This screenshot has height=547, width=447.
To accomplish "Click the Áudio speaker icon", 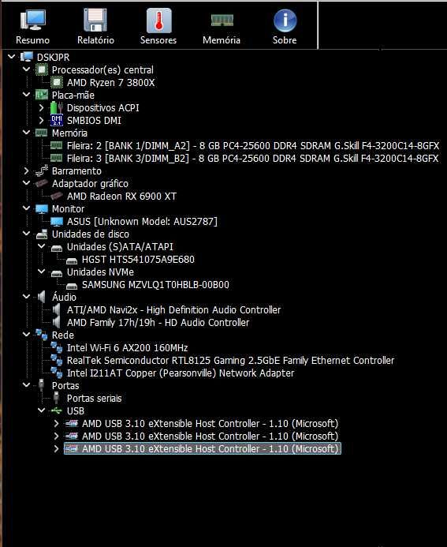I will [42, 298].
